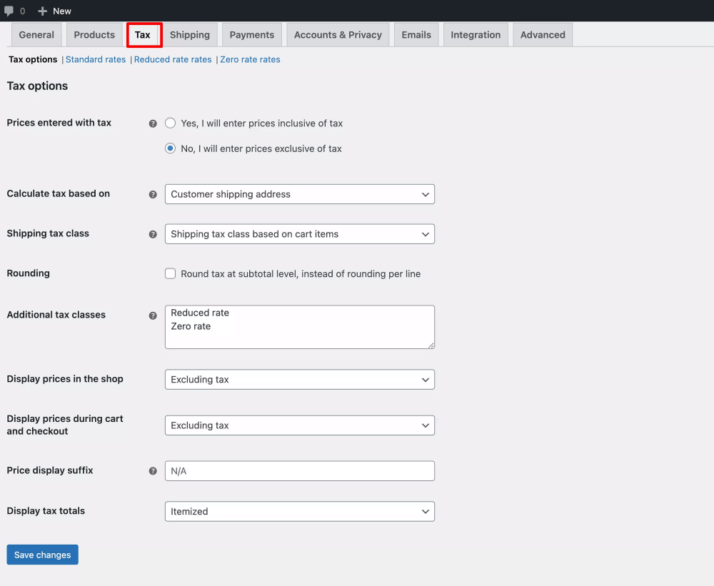Screen dimensions: 714x586
Task: Open the Display prices in the shop dropdown
Action: point(300,379)
